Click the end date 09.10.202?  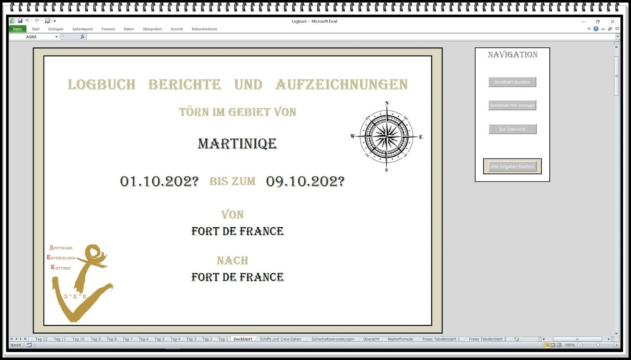305,181
